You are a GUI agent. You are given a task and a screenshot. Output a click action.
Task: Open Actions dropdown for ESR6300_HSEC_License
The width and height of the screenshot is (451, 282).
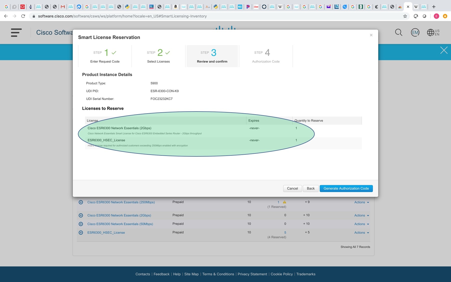362,233
